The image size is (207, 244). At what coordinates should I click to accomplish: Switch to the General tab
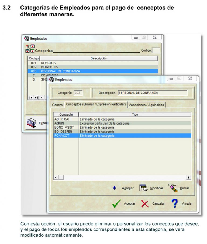click(58, 105)
